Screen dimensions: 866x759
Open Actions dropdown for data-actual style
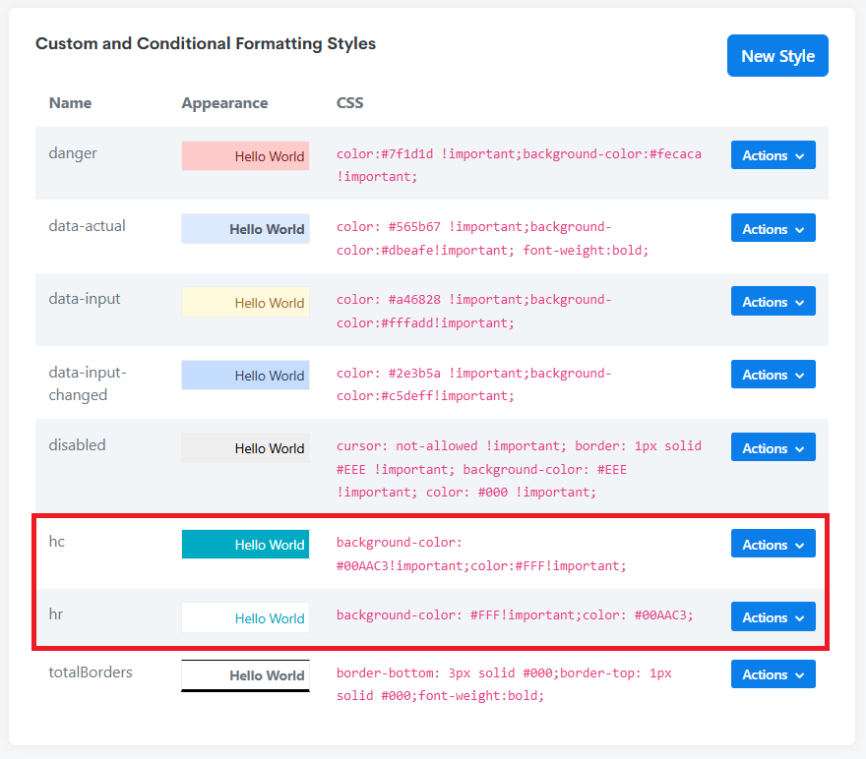click(x=773, y=228)
